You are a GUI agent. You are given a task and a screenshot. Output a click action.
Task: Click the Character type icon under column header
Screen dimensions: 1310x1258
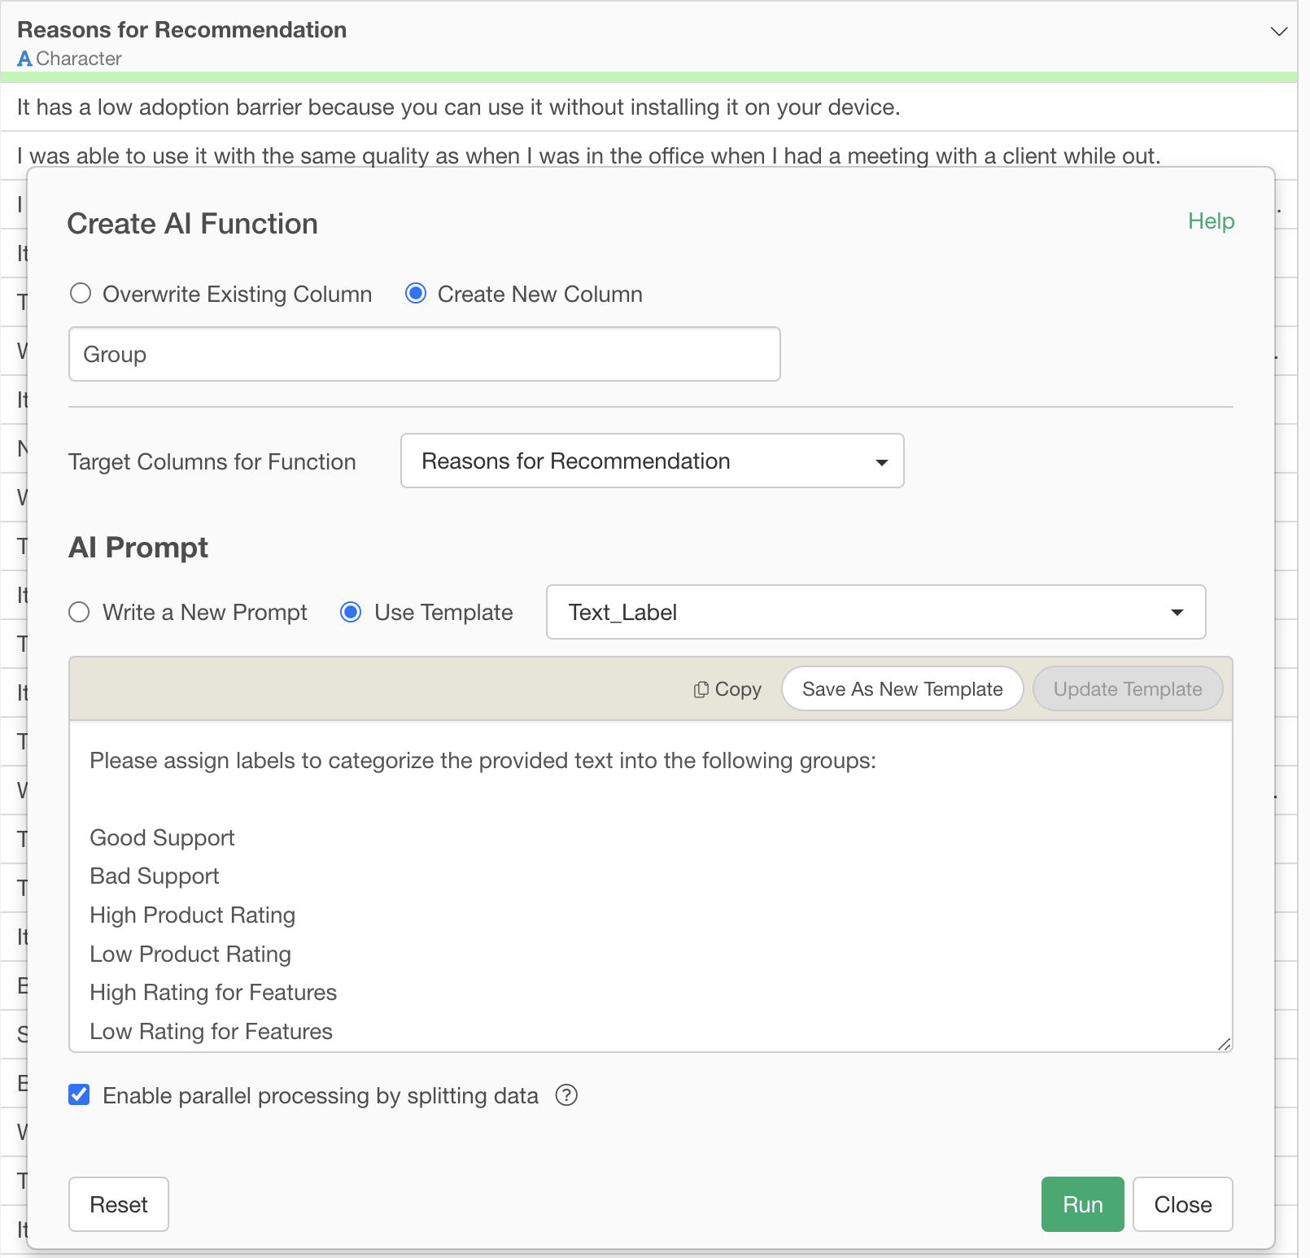click(x=25, y=59)
